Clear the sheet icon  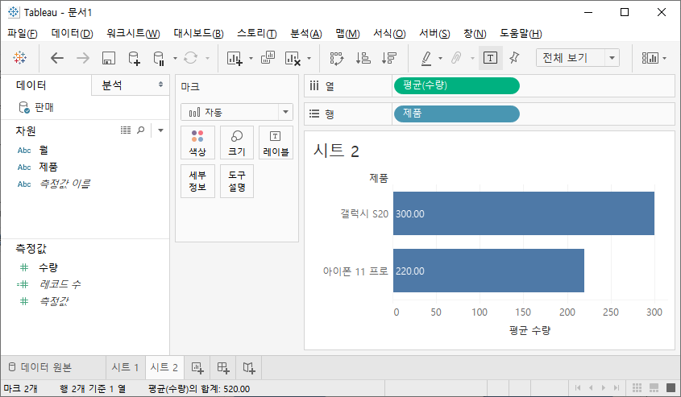(293, 58)
